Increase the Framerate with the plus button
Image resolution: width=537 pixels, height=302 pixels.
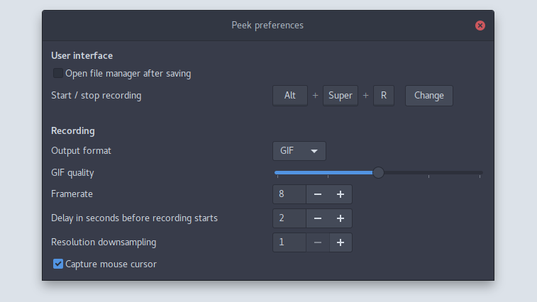pyautogui.click(x=341, y=194)
